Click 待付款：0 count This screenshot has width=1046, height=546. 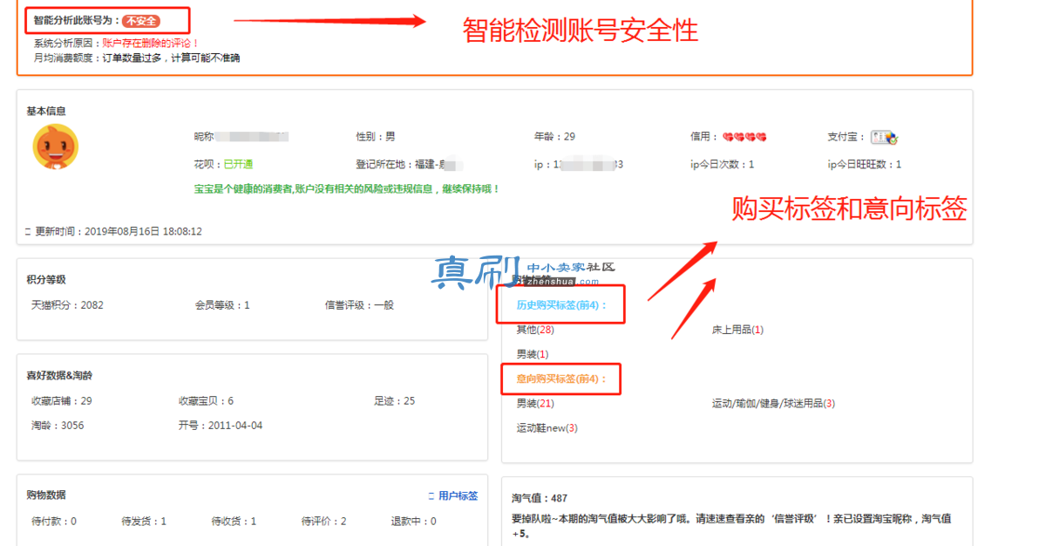tap(54, 522)
